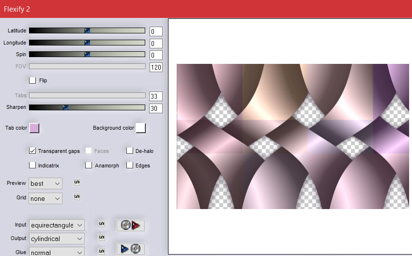Enable the De-halo checkbox

130,151
